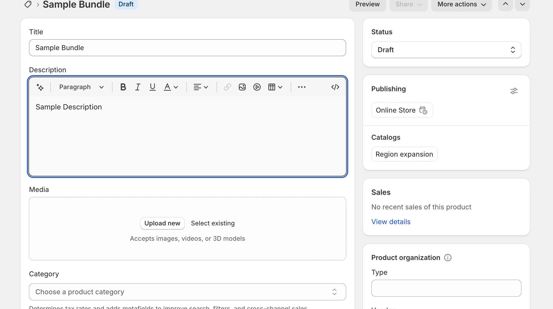Click the Upload new button

(x=162, y=223)
